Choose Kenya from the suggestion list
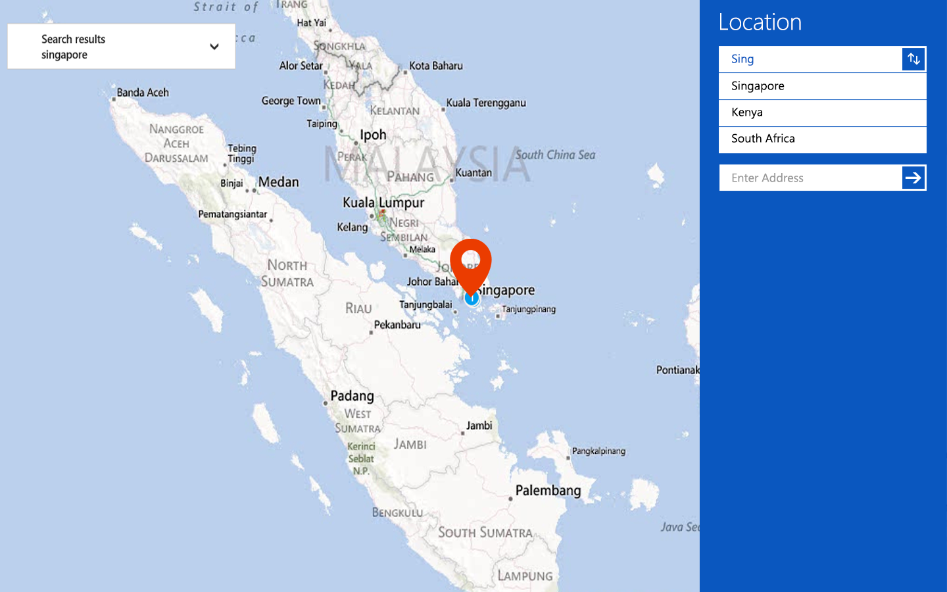947x592 pixels. click(823, 112)
